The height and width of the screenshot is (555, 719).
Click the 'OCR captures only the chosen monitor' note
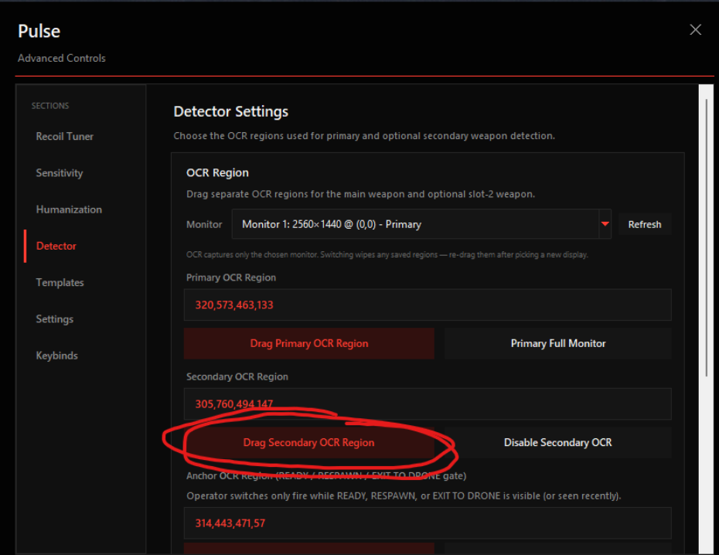click(x=387, y=255)
